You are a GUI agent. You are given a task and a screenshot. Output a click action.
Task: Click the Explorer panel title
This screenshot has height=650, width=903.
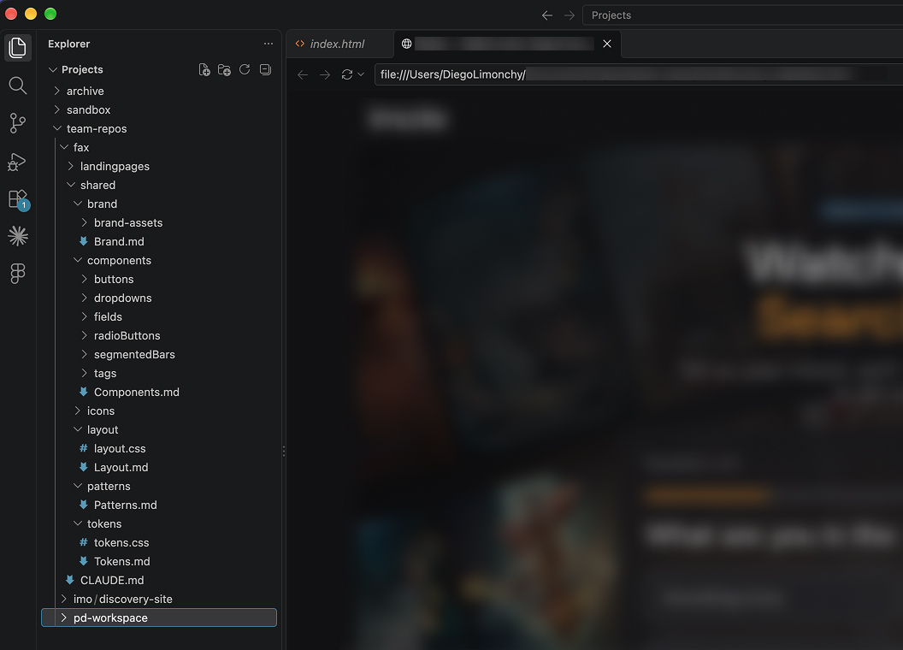(68, 44)
